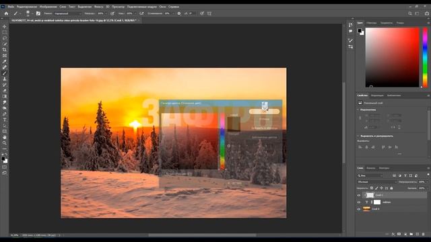Select the Clone Stamp tool
Image resolution: width=431 pixels, height=242 pixels.
point(5,79)
